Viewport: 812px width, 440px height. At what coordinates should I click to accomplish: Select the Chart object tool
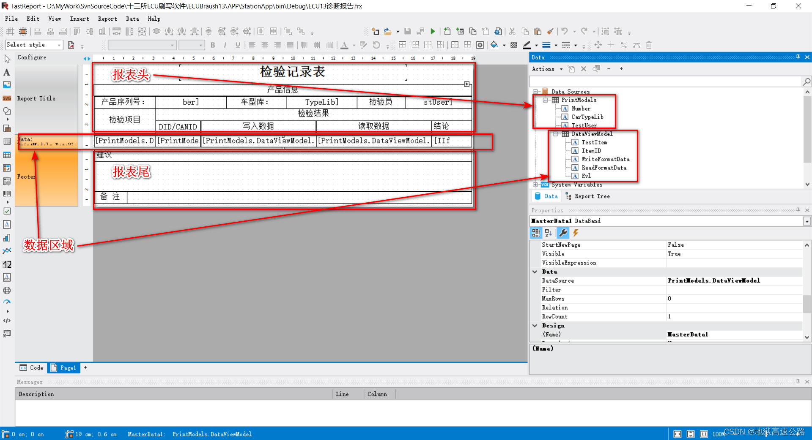(x=6, y=238)
